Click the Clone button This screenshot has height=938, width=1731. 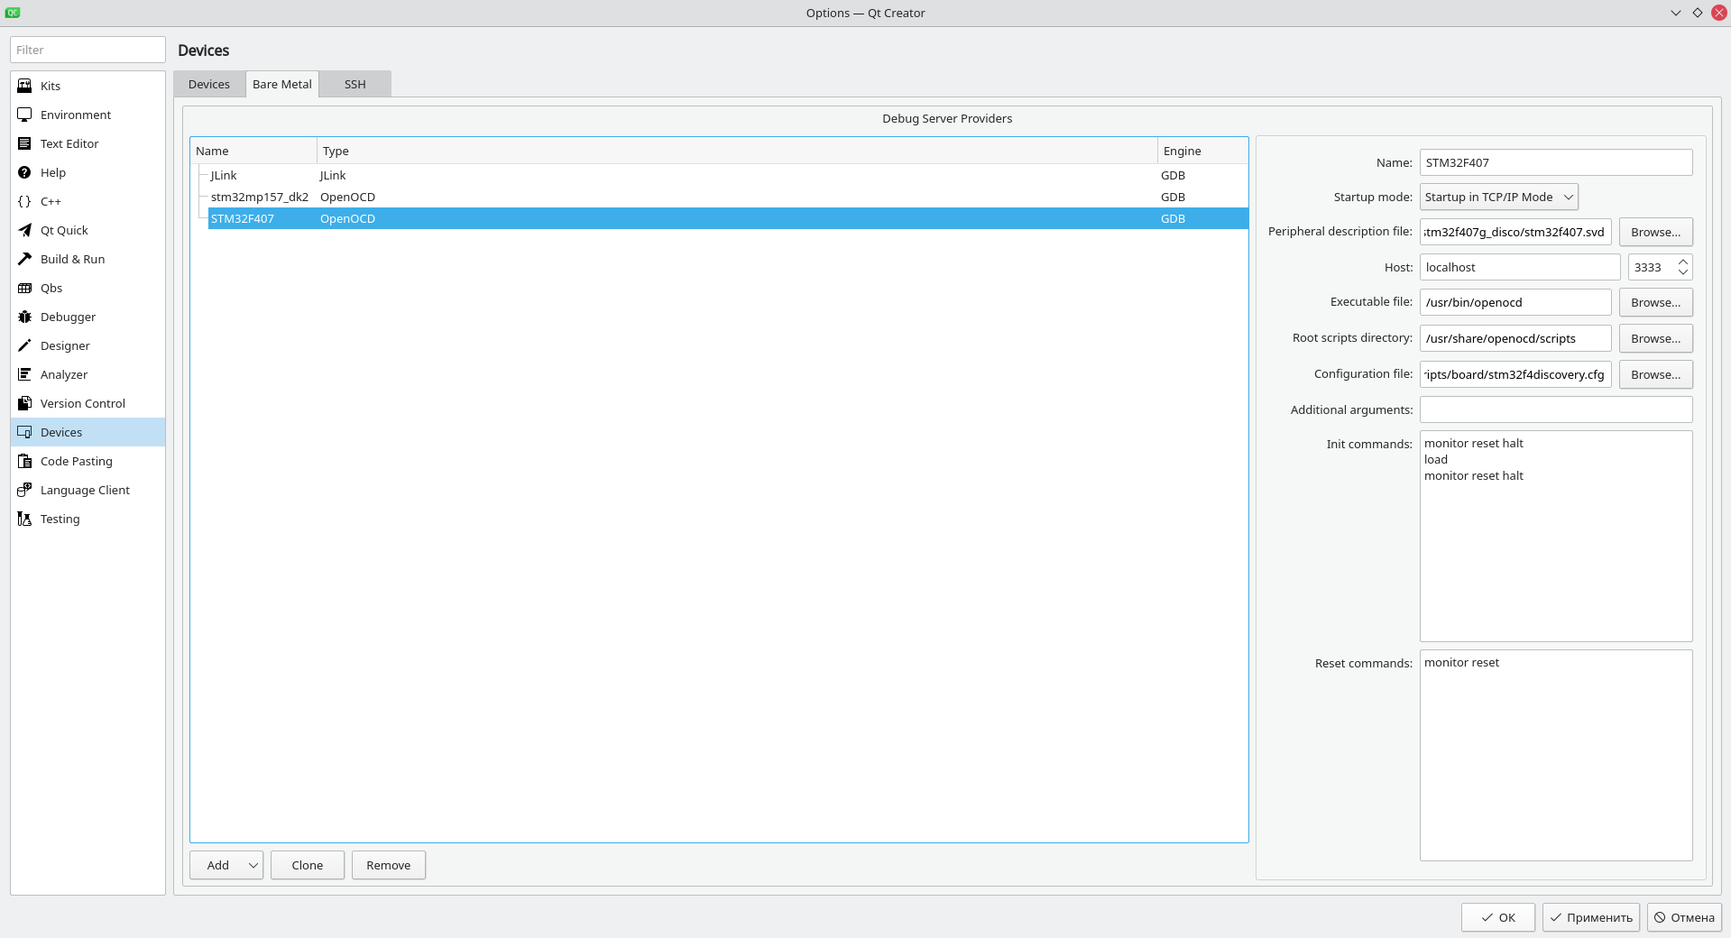(x=308, y=865)
